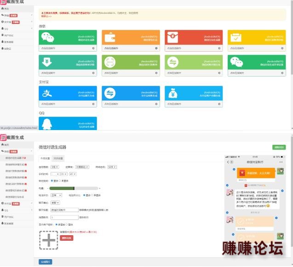
Task: Select 不显示 for battery percentage
Action: click(x=92, y=195)
